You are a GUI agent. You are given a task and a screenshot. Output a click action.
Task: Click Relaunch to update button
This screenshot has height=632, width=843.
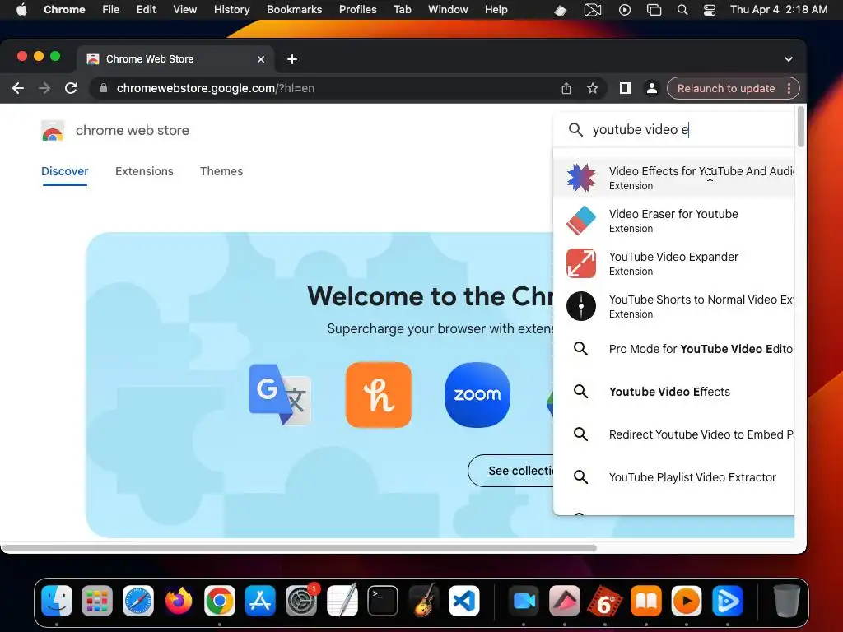[726, 88]
